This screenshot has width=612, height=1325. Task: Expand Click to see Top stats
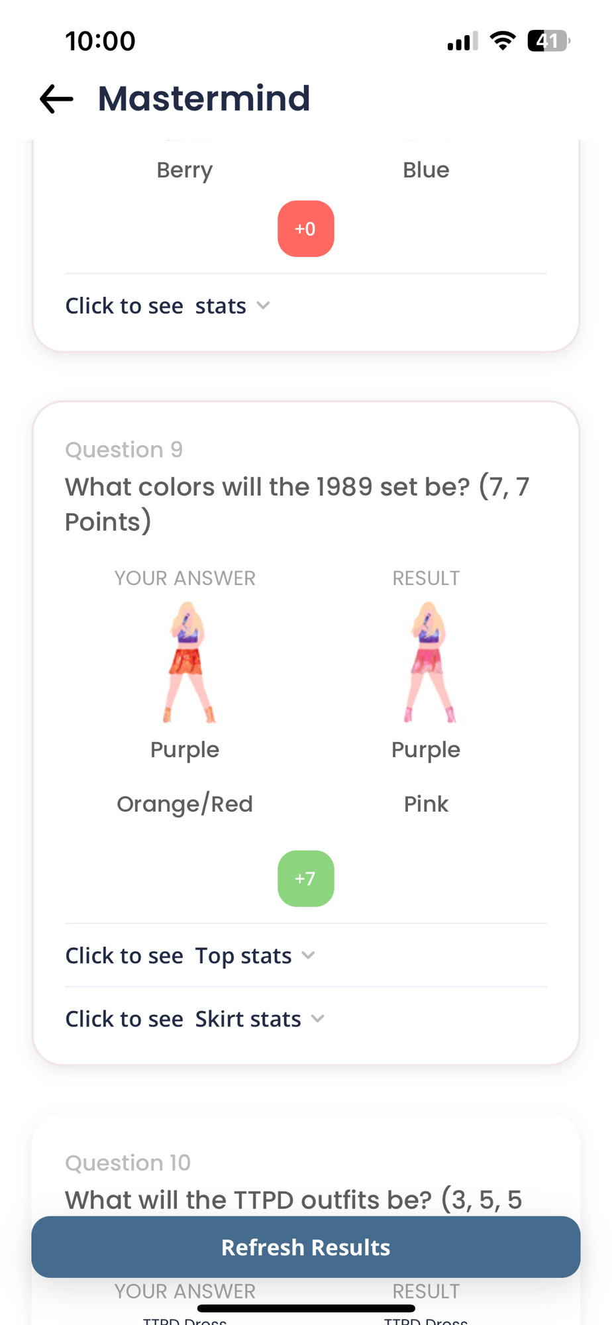coord(190,956)
